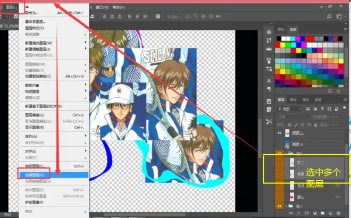The width and height of the screenshot is (351, 218).
Task: Expand 智能对象 submenu
Action: (x=54, y=85)
